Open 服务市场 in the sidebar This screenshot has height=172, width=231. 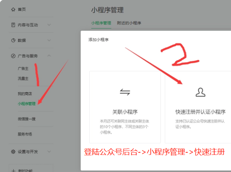pyautogui.click(x=25, y=134)
